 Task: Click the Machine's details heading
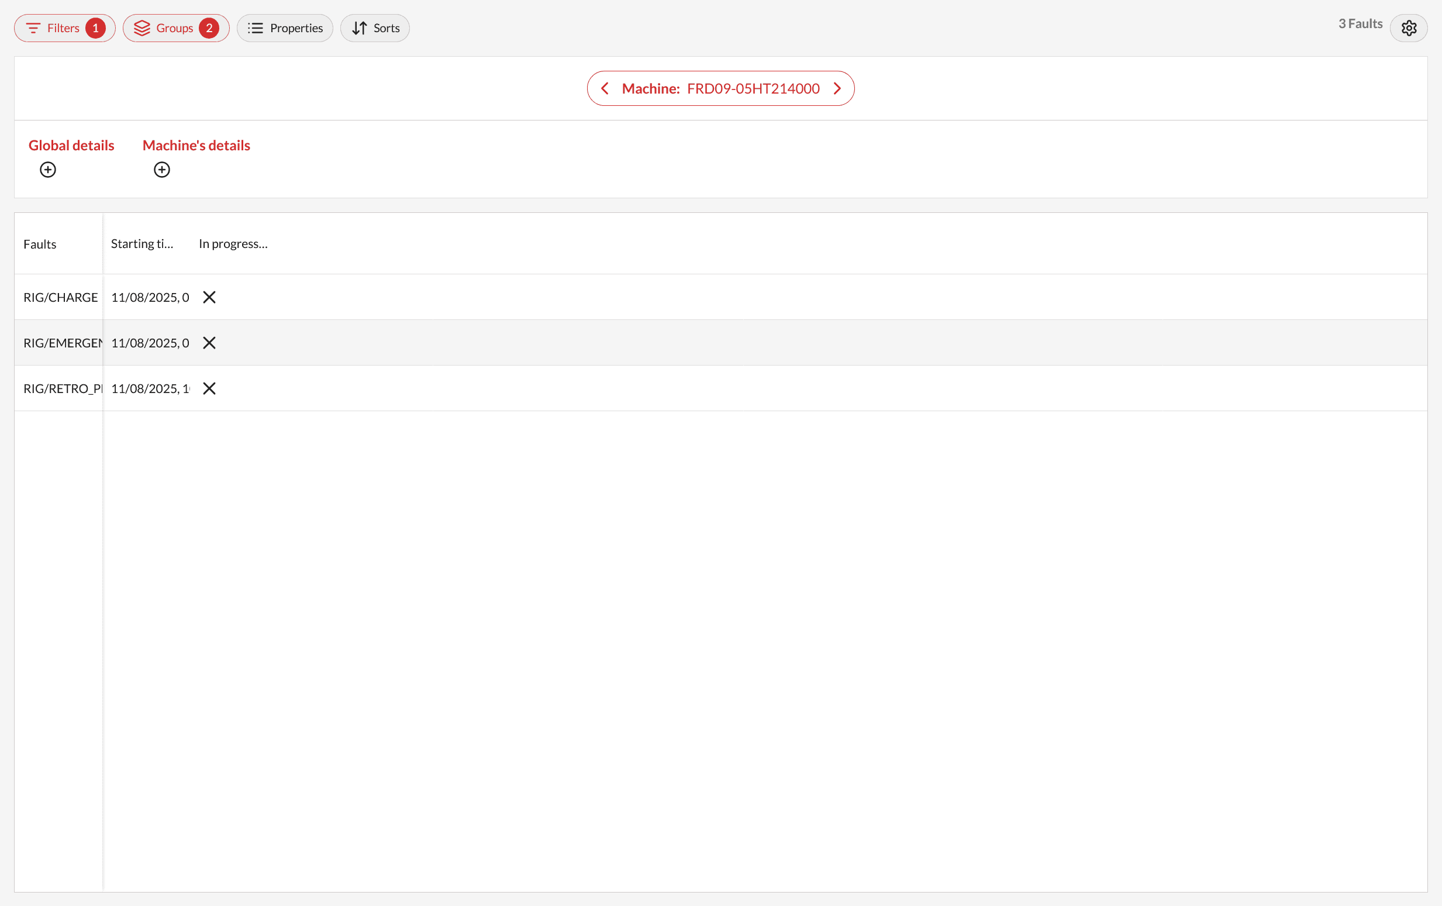point(196,146)
